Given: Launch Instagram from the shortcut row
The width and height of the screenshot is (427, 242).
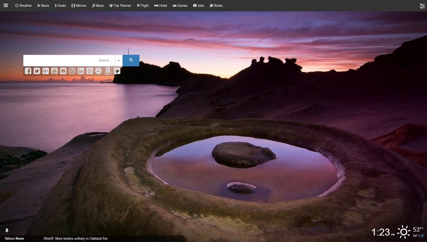Looking at the screenshot, I should click(72, 71).
